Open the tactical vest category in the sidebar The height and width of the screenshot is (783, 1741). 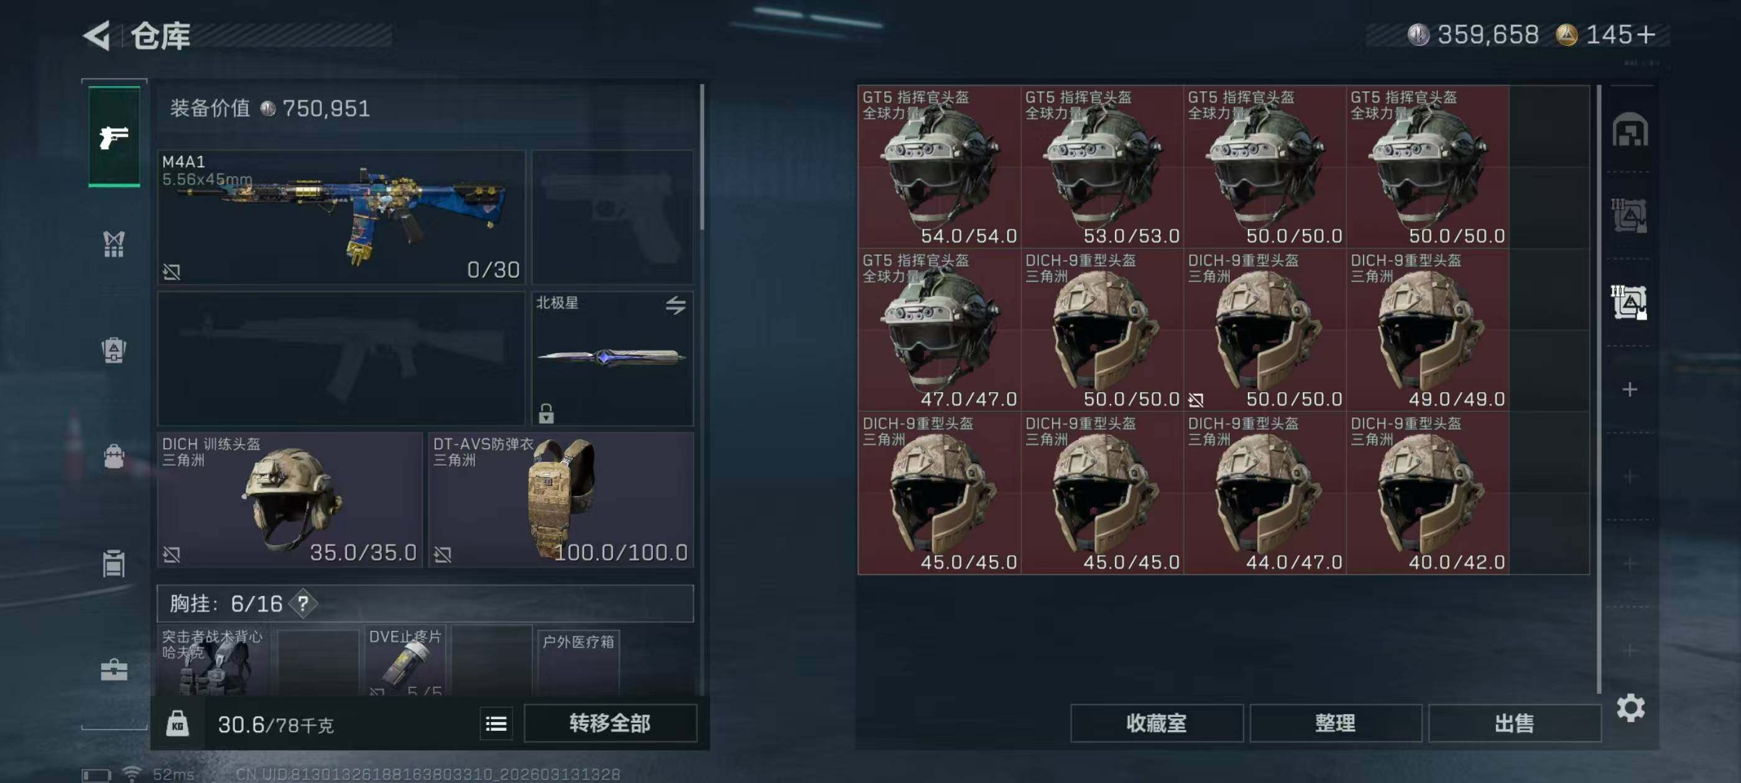point(114,244)
